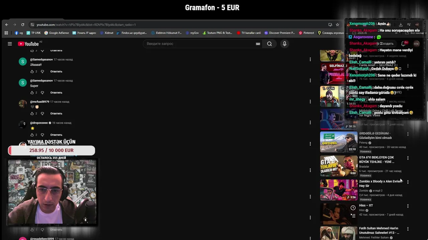Open the myGov bookmark

click(192, 33)
